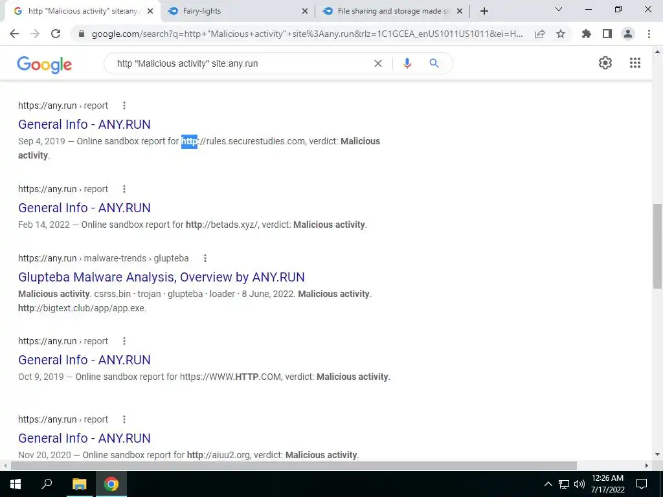The width and height of the screenshot is (663, 497).
Task: Click highlighted 'http' text in first snippet
Action: coord(189,141)
